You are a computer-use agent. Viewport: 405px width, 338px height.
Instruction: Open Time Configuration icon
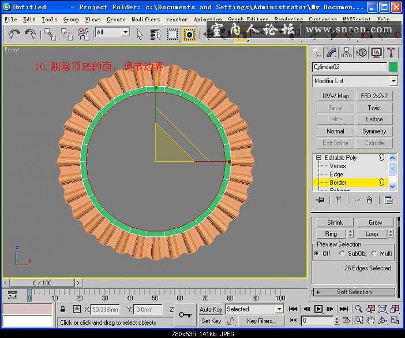click(346, 321)
